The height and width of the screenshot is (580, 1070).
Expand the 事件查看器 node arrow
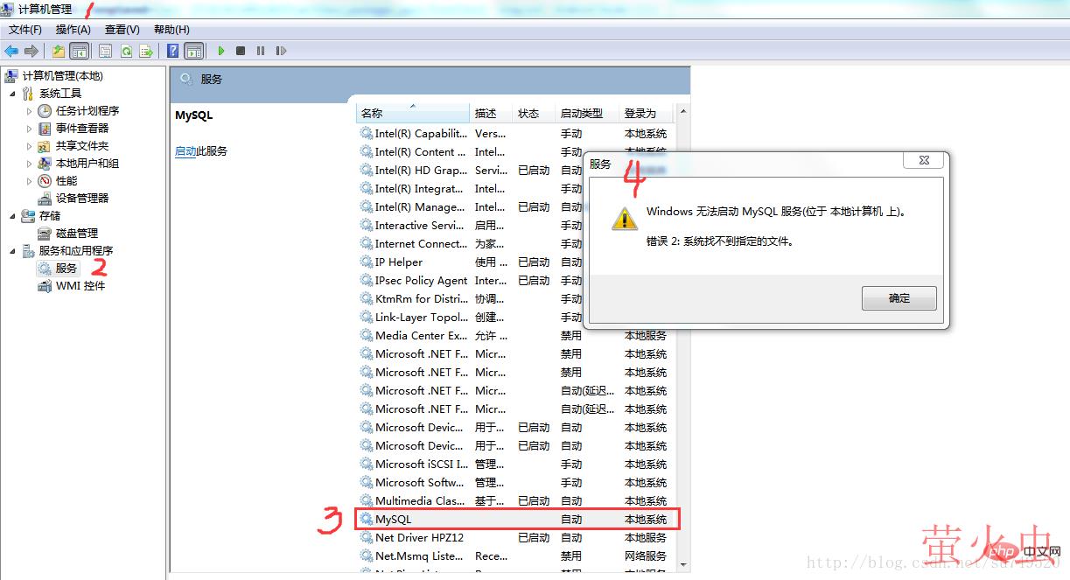(29, 129)
